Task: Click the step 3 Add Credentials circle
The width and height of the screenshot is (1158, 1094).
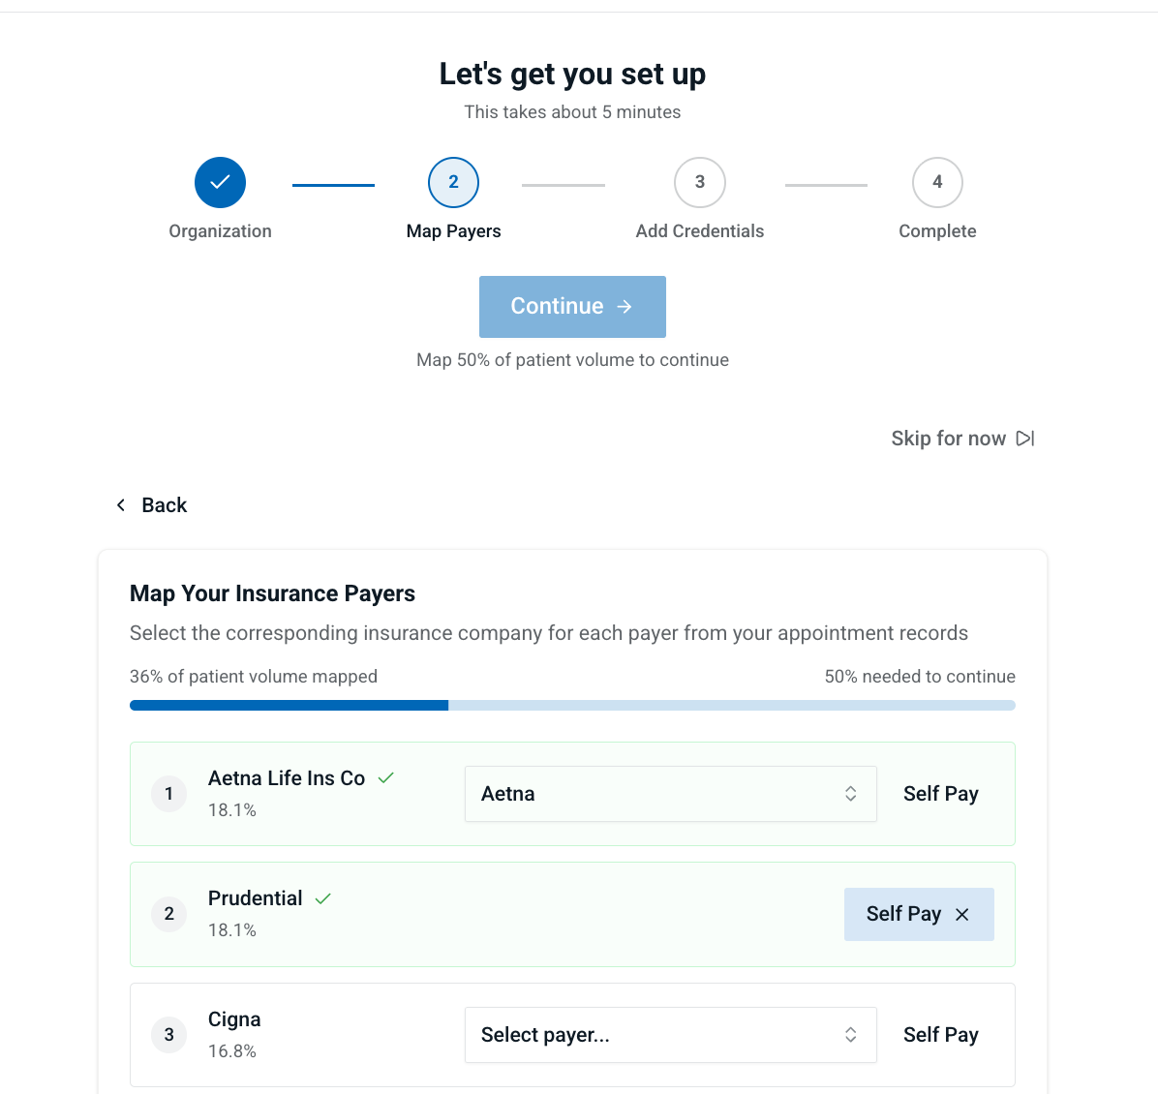Action: pyautogui.click(x=699, y=182)
